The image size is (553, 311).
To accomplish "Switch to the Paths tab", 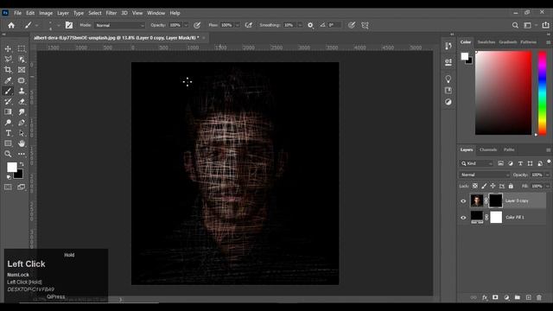I will (x=509, y=149).
